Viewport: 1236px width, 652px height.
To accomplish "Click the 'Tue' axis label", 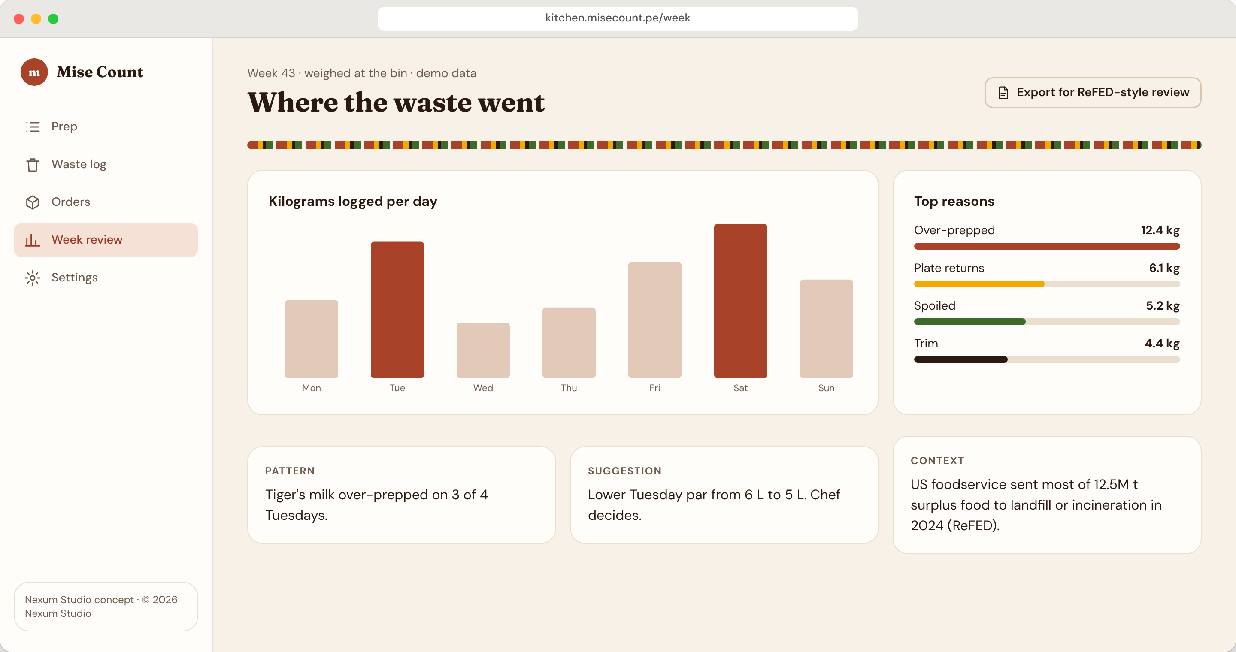I will 397,388.
